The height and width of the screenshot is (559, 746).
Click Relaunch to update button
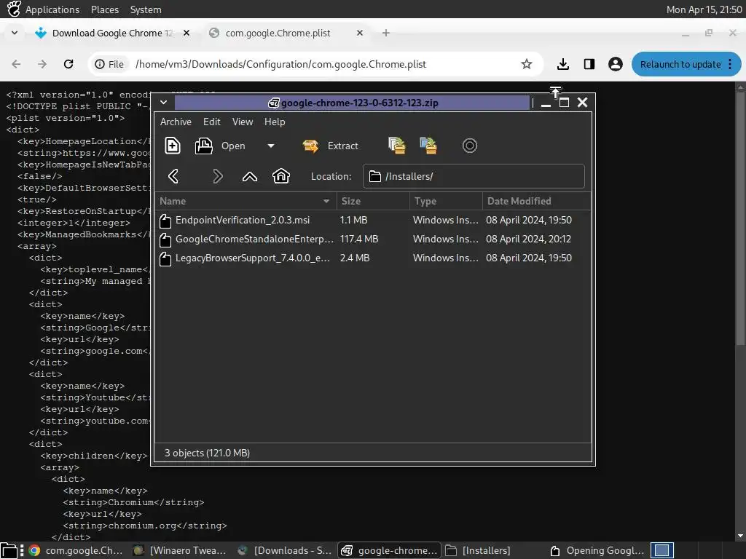[680, 64]
